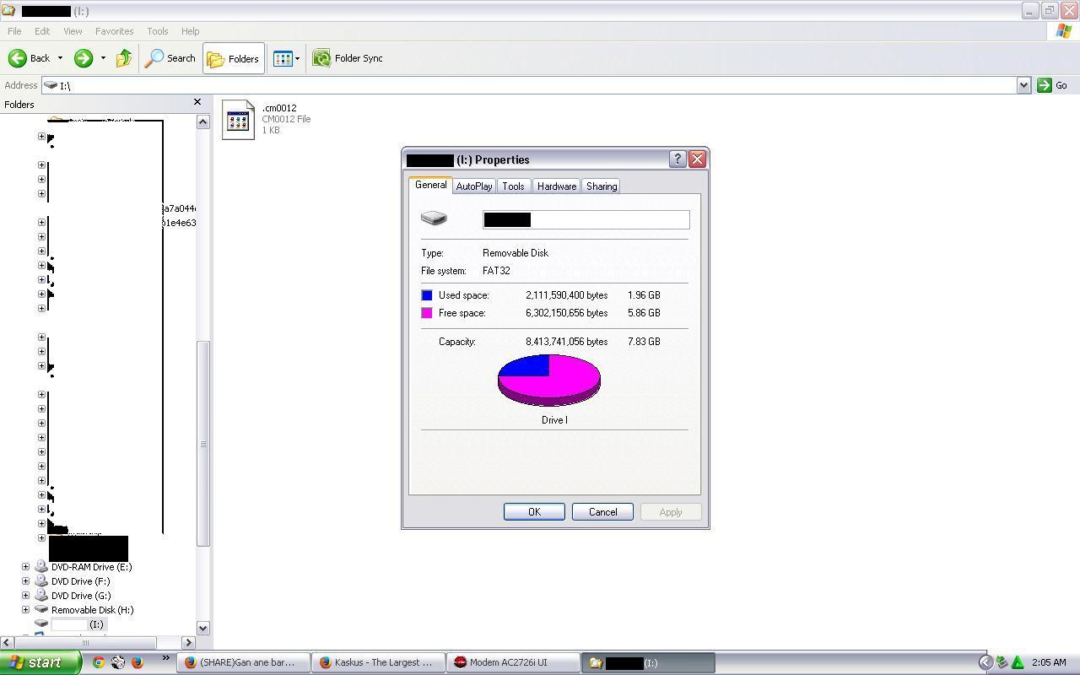The width and height of the screenshot is (1080, 675).
Task: Go Forward with the green arrow icon
Action: 83,58
